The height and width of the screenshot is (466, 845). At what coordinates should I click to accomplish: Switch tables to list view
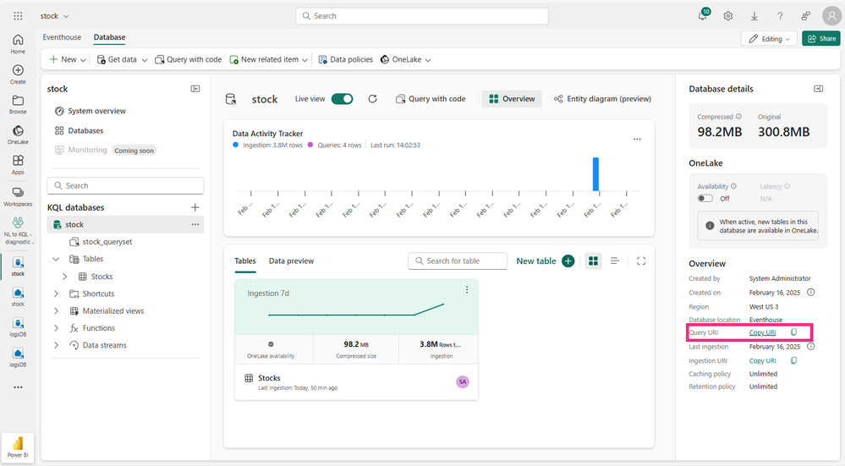click(615, 260)
